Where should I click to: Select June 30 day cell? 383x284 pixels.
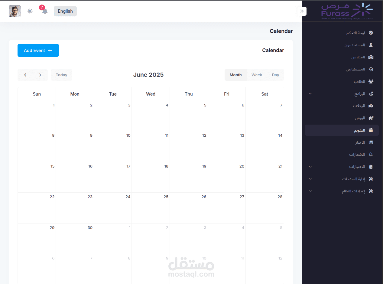[75, 239]
